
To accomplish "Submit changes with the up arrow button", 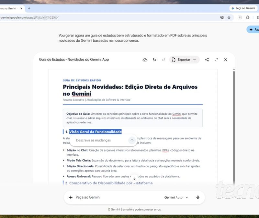I will pyautogui.click(x=132, y=140).
